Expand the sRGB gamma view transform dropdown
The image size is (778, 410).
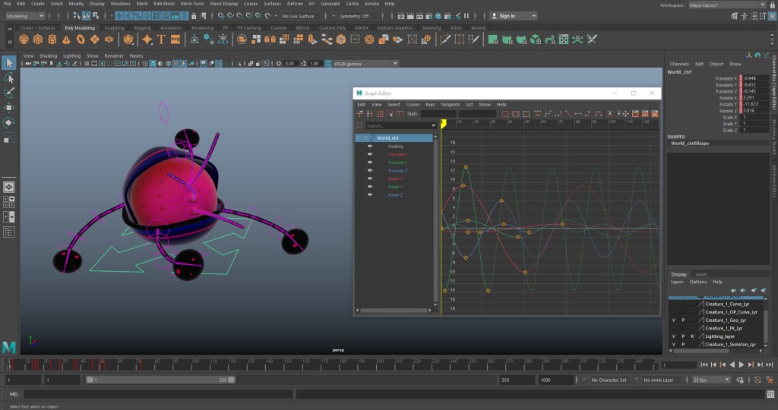coord(366,64)
